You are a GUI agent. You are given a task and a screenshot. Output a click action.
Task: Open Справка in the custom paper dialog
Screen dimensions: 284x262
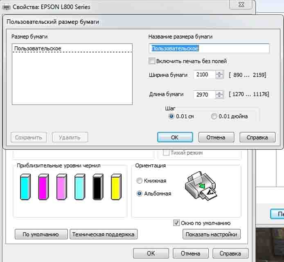point(257,137)
